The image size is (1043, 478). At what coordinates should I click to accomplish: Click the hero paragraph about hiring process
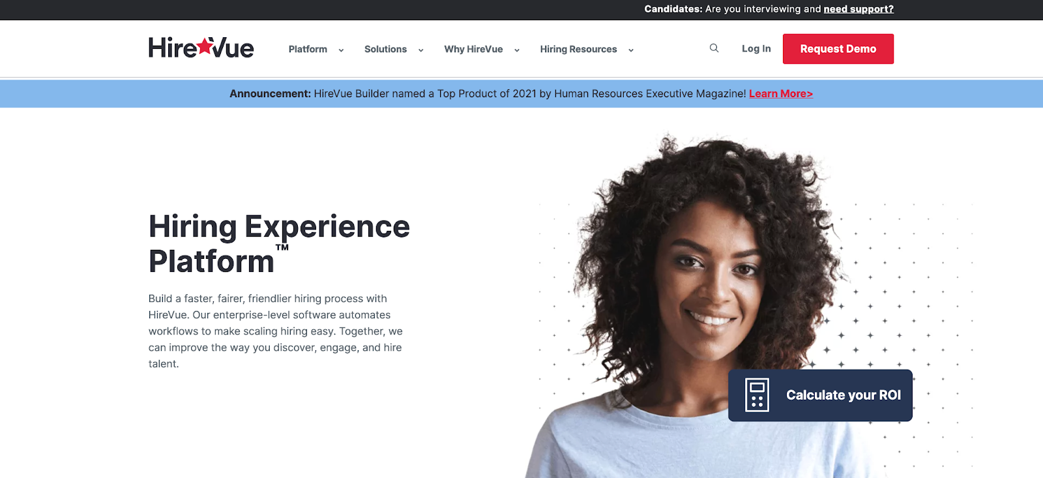pyautogui.click(x=276, y=331)
